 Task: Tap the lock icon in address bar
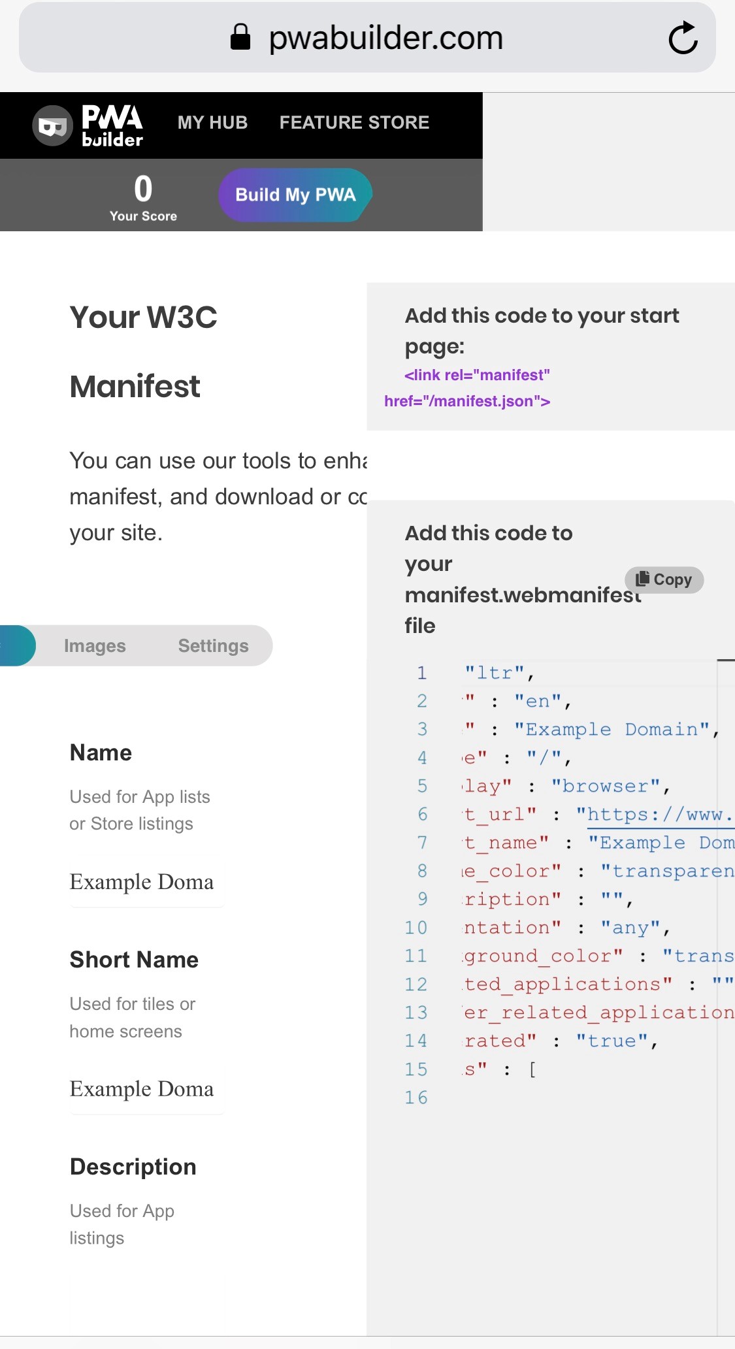(240, 37)
